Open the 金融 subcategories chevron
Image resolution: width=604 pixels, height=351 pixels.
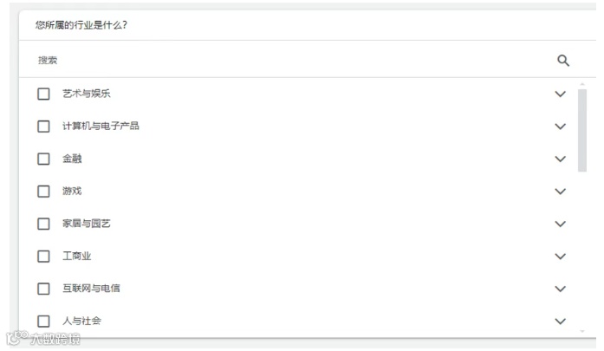tap(560, 159)
